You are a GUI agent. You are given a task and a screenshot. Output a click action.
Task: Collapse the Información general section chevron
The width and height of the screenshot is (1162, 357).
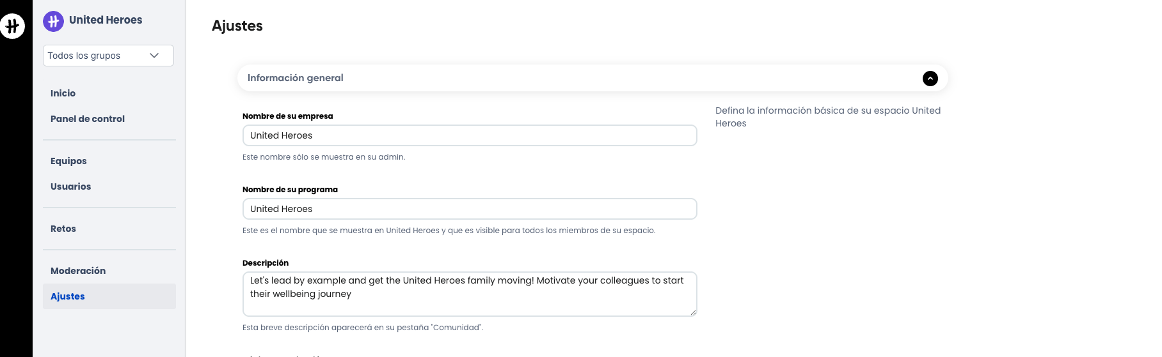930,78
